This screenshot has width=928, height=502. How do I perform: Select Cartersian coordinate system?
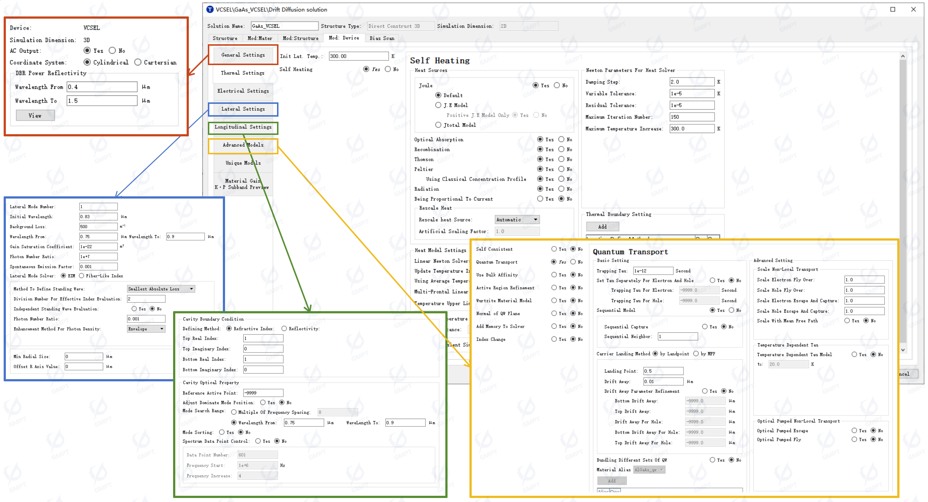pyautogui.click(x=138, y=62)
